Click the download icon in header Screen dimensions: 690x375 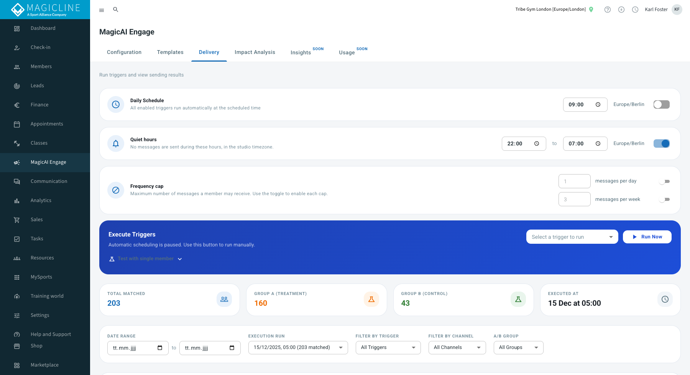tap(621, 10)
